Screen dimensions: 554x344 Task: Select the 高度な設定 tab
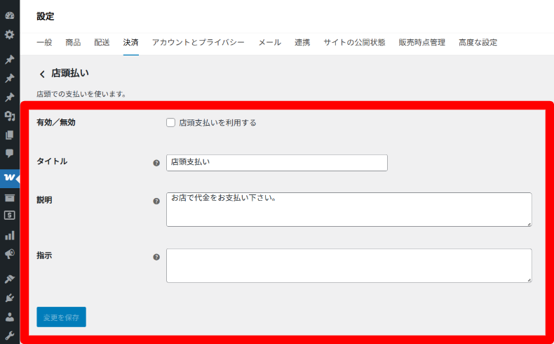click(x=478, y=42)
